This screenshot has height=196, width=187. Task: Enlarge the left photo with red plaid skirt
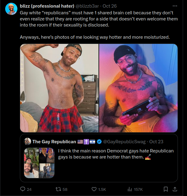tap(59, 88)
